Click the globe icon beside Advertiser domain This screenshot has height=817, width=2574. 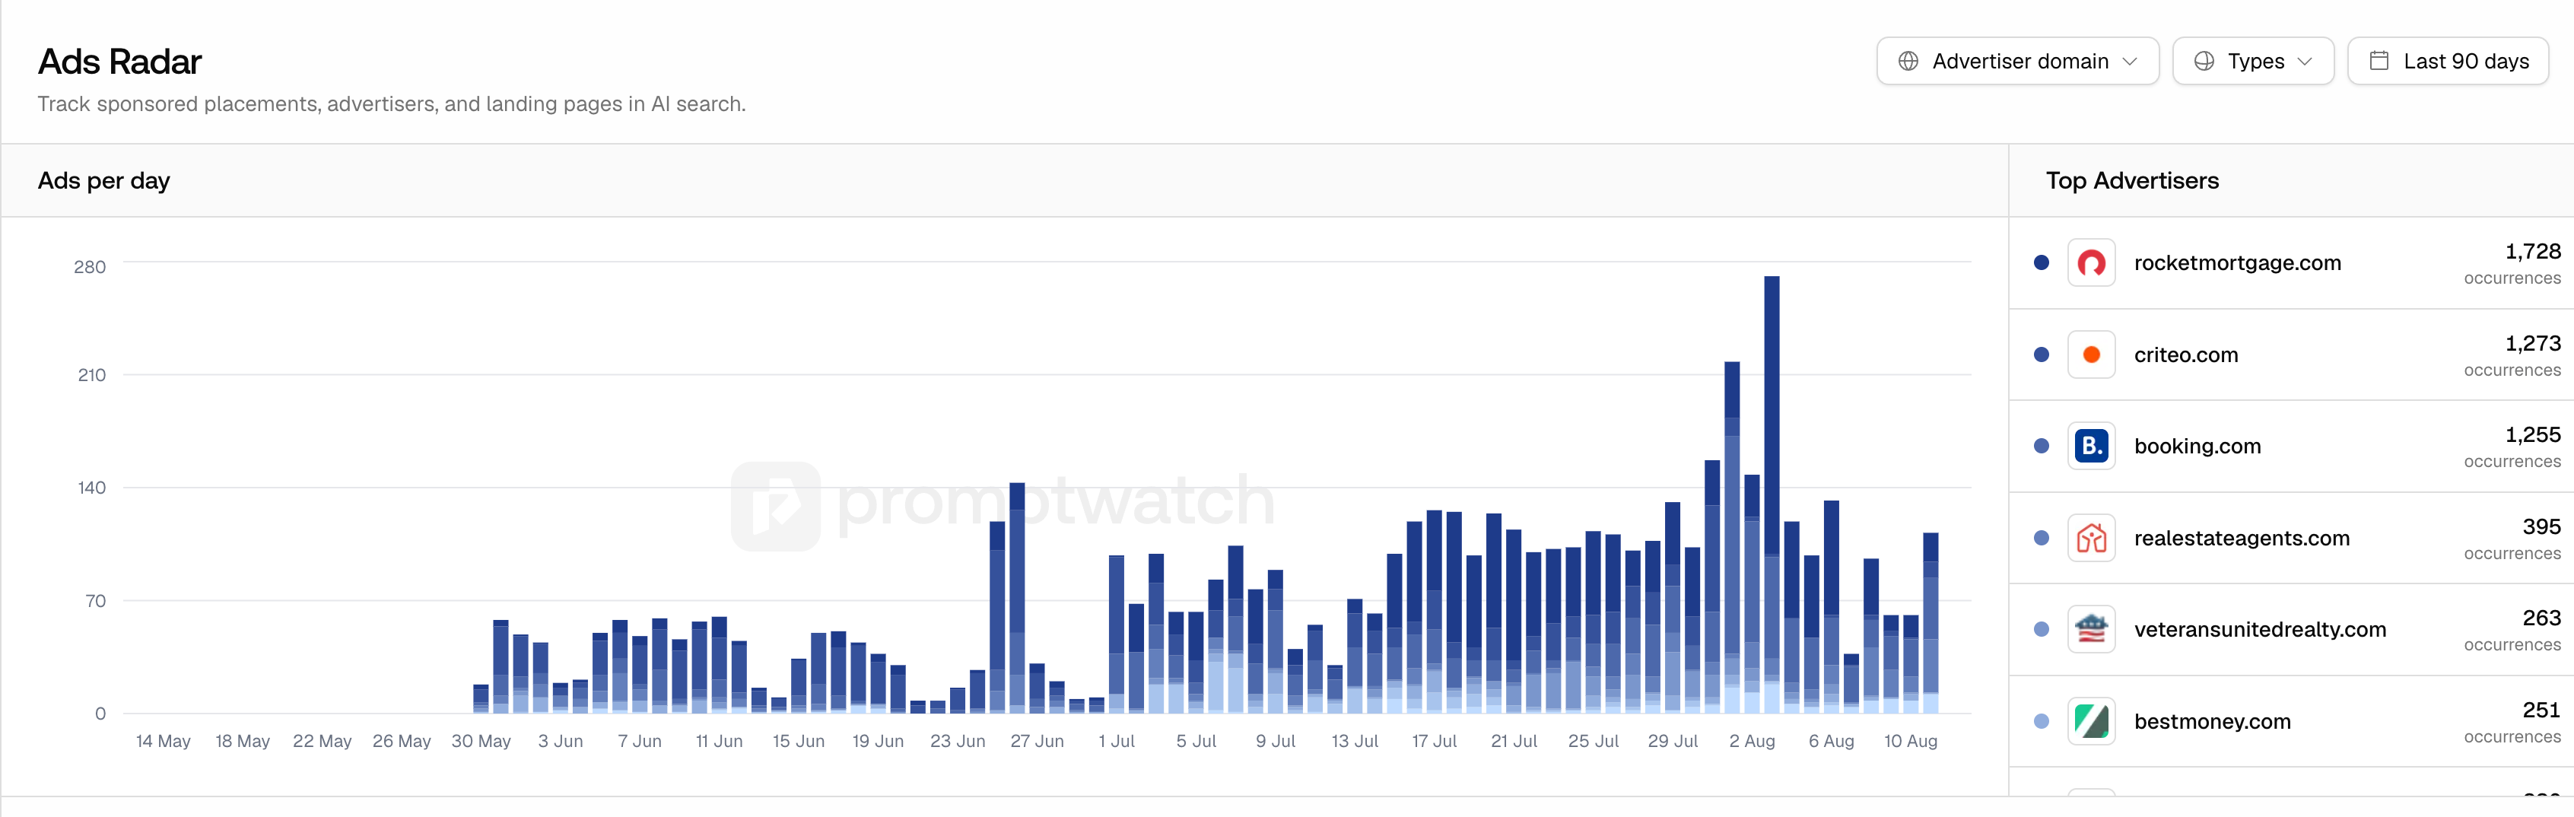1908,61
